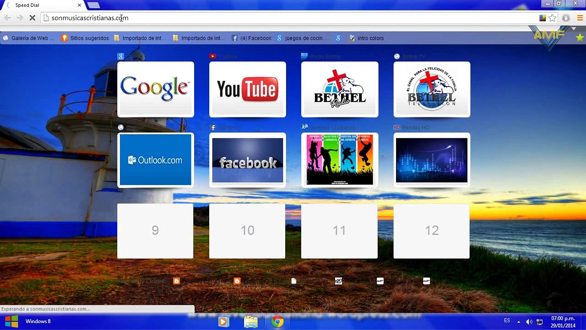The height and width of the screenshot is (330, 586).
Task: Open the Galería de Web bookmark
Action: (28, 38)
